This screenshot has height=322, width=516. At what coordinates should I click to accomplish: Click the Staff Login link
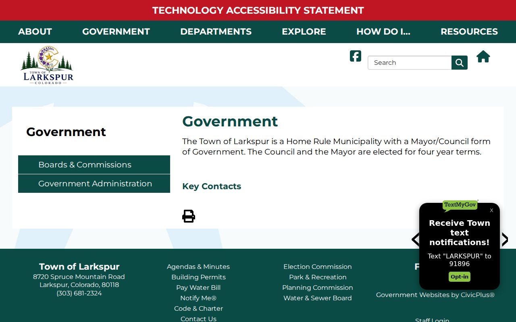pyautogui.click(x=432, y=320)
